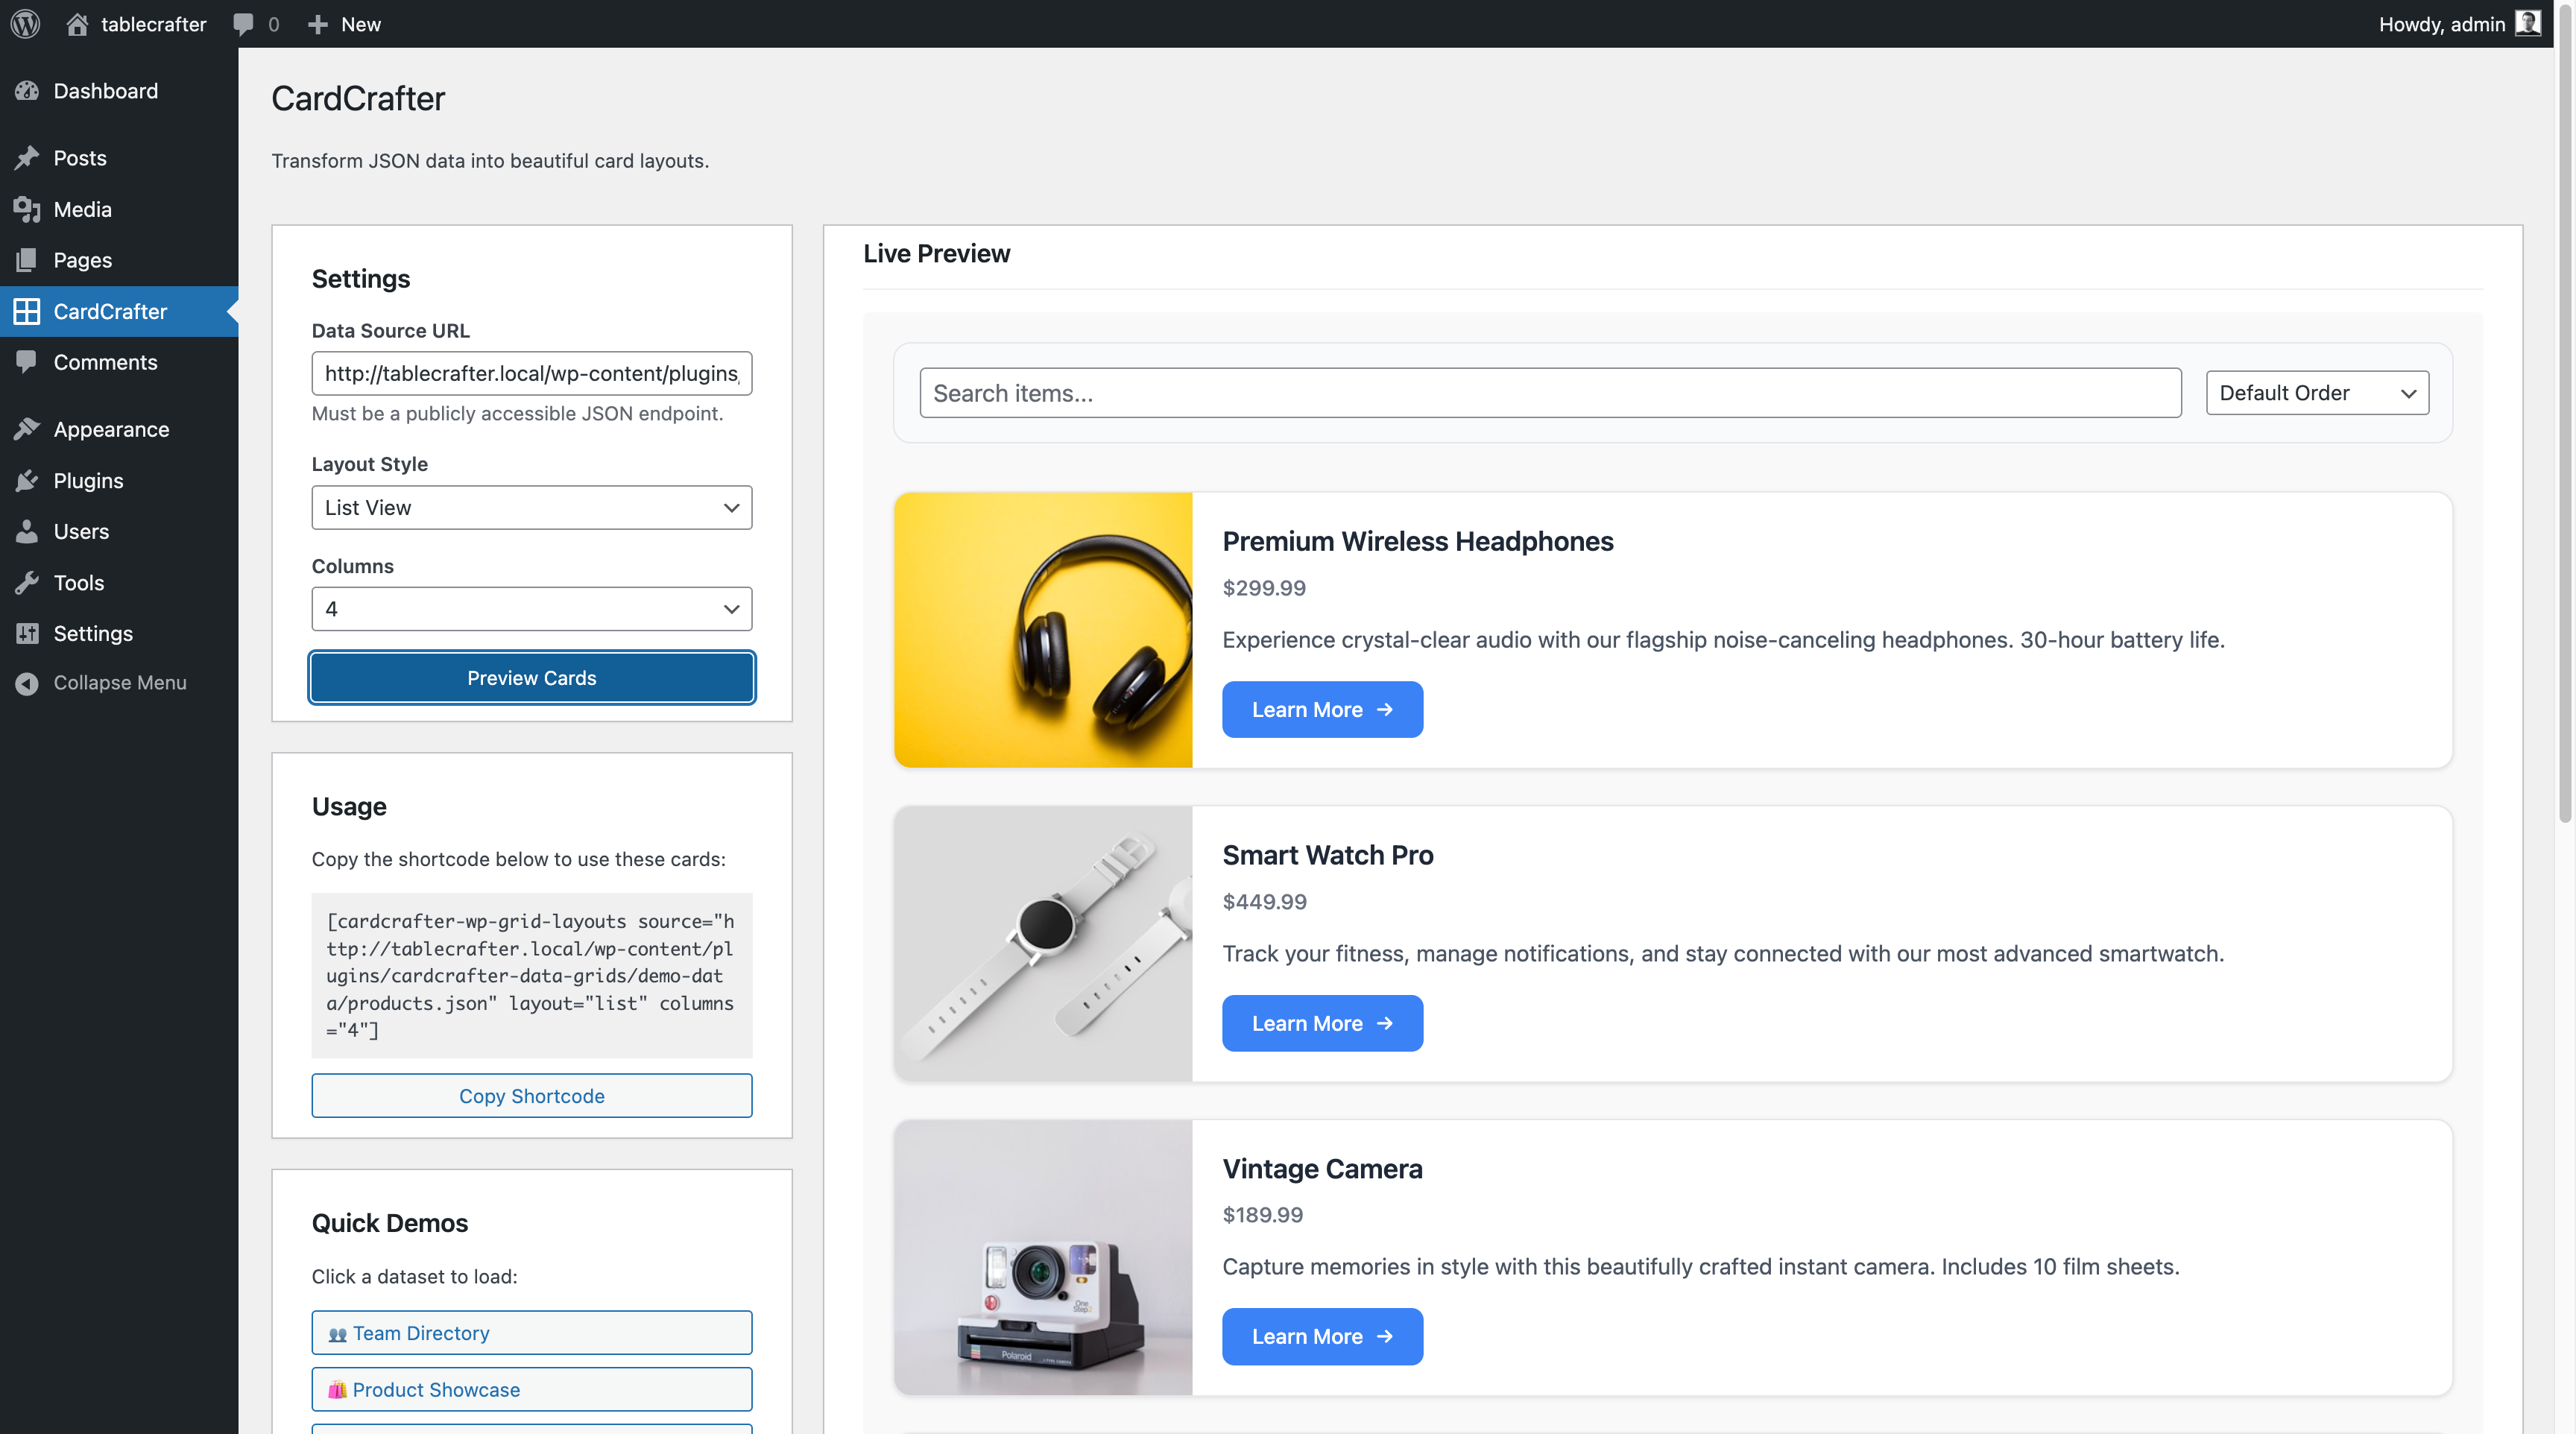Open Media library icon in sidebar
This screenshot has width=2576, height=1434.
pos(27,209)
